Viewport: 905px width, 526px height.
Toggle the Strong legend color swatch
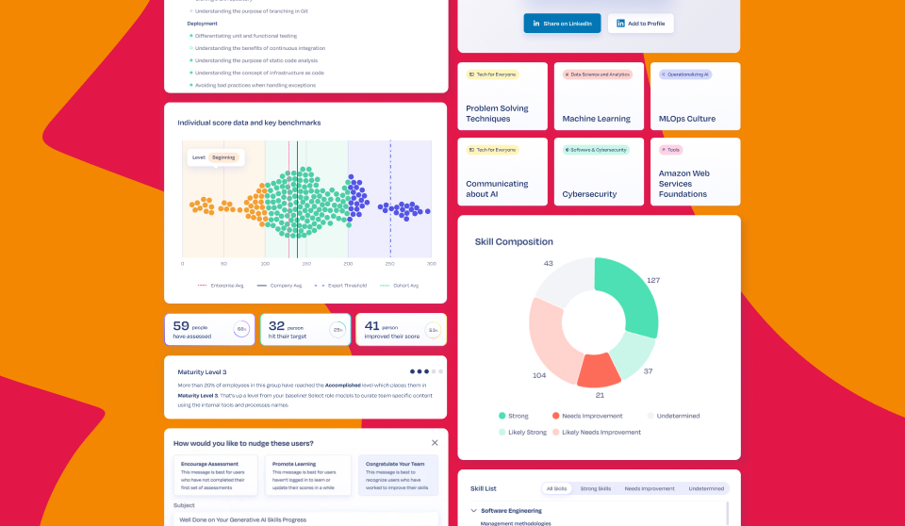[x=502, y=416]
